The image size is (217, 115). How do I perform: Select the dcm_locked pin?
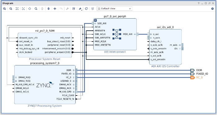[26, 52]
